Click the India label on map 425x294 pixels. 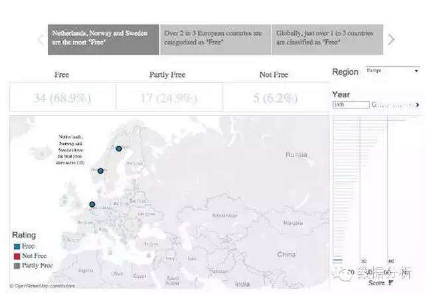242,283
